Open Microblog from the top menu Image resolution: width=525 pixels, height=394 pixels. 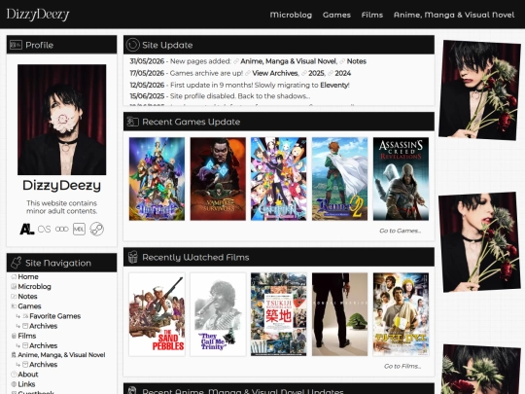(291, 15)
